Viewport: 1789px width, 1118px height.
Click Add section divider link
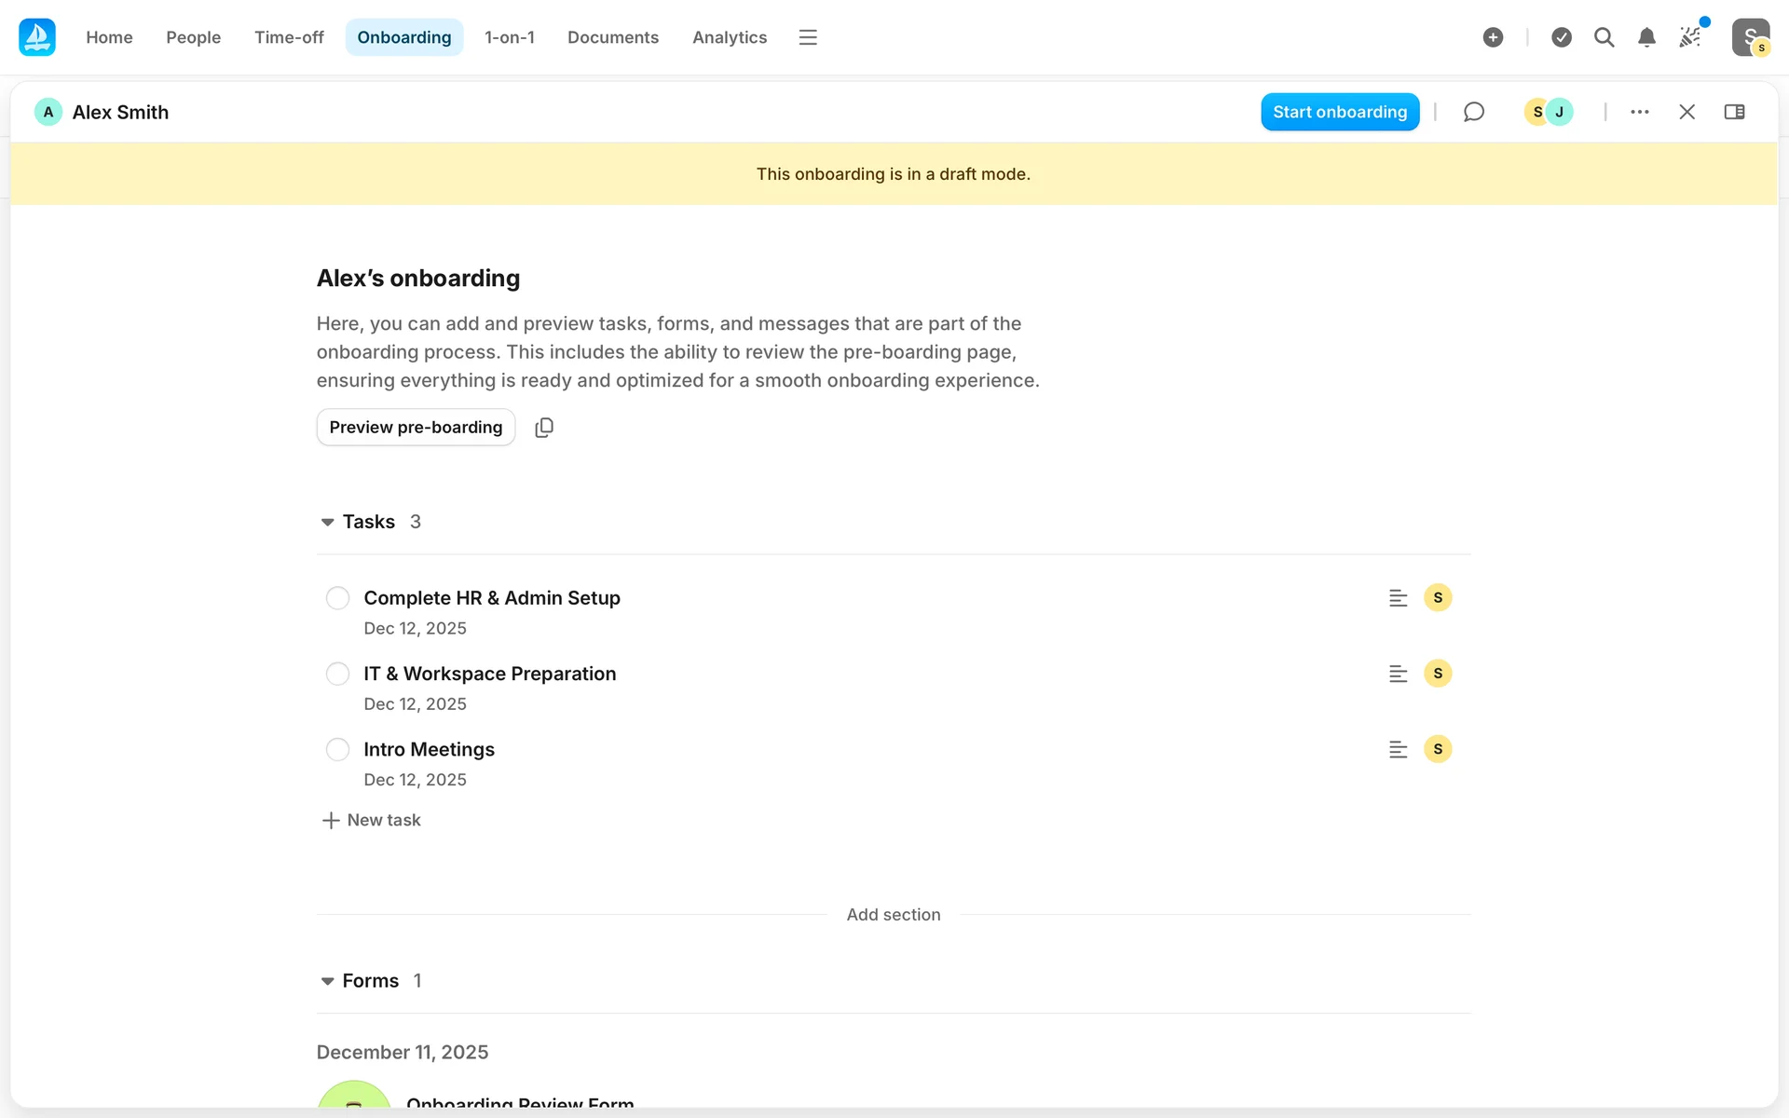893,915
